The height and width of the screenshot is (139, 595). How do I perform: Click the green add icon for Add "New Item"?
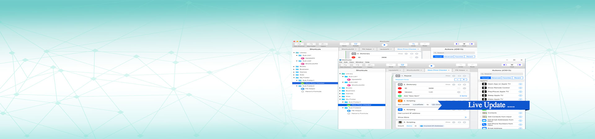[400, 96]
